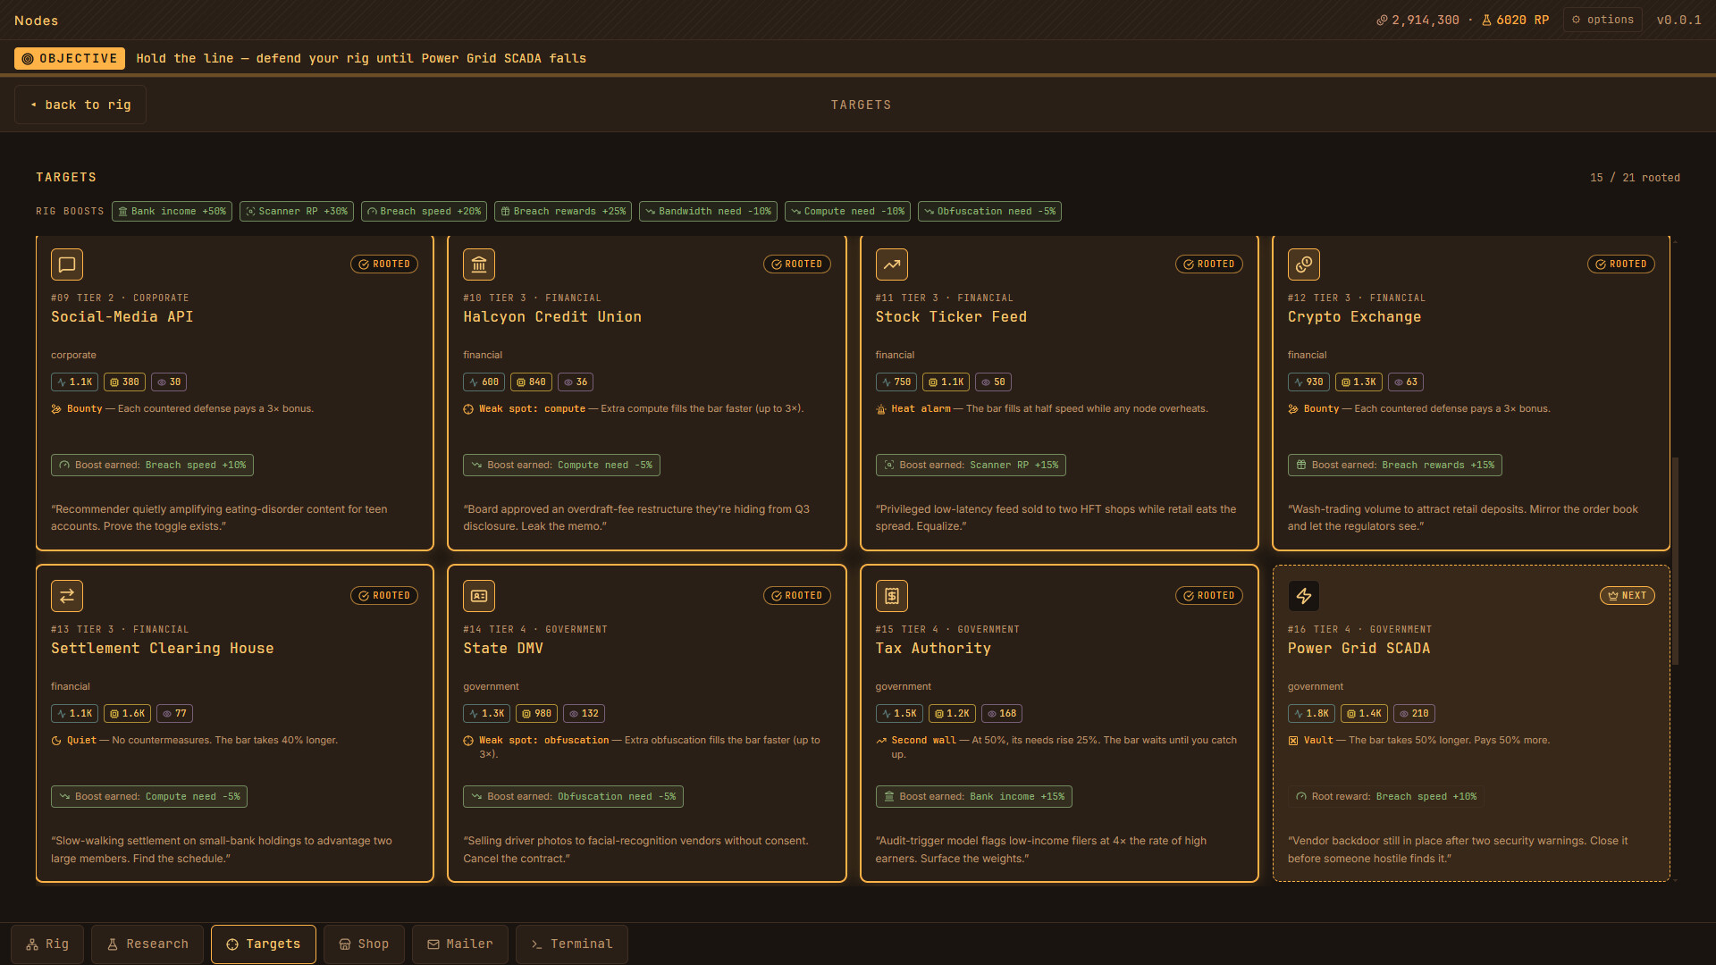Click the Tax Authority receipt icon
Image resolution: width=1716 pixels, height=965 pixels.
tap(892, 596)
